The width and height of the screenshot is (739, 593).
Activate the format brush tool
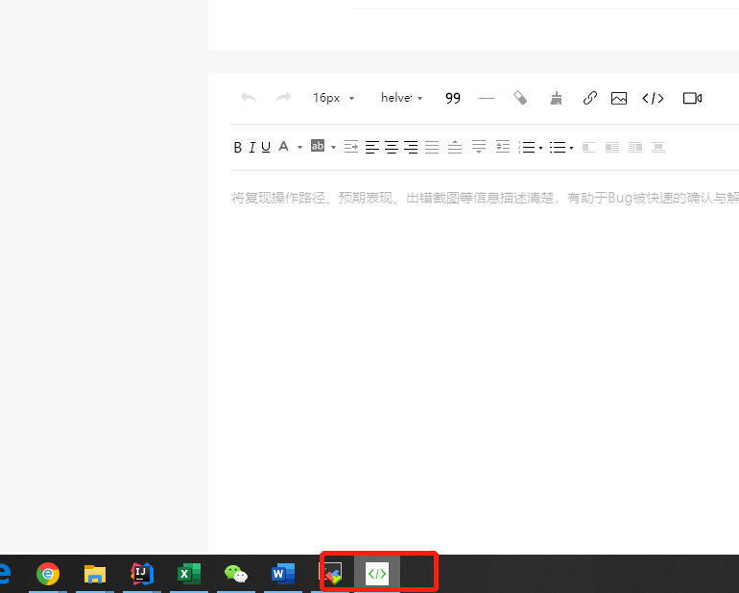click(556, 98)
